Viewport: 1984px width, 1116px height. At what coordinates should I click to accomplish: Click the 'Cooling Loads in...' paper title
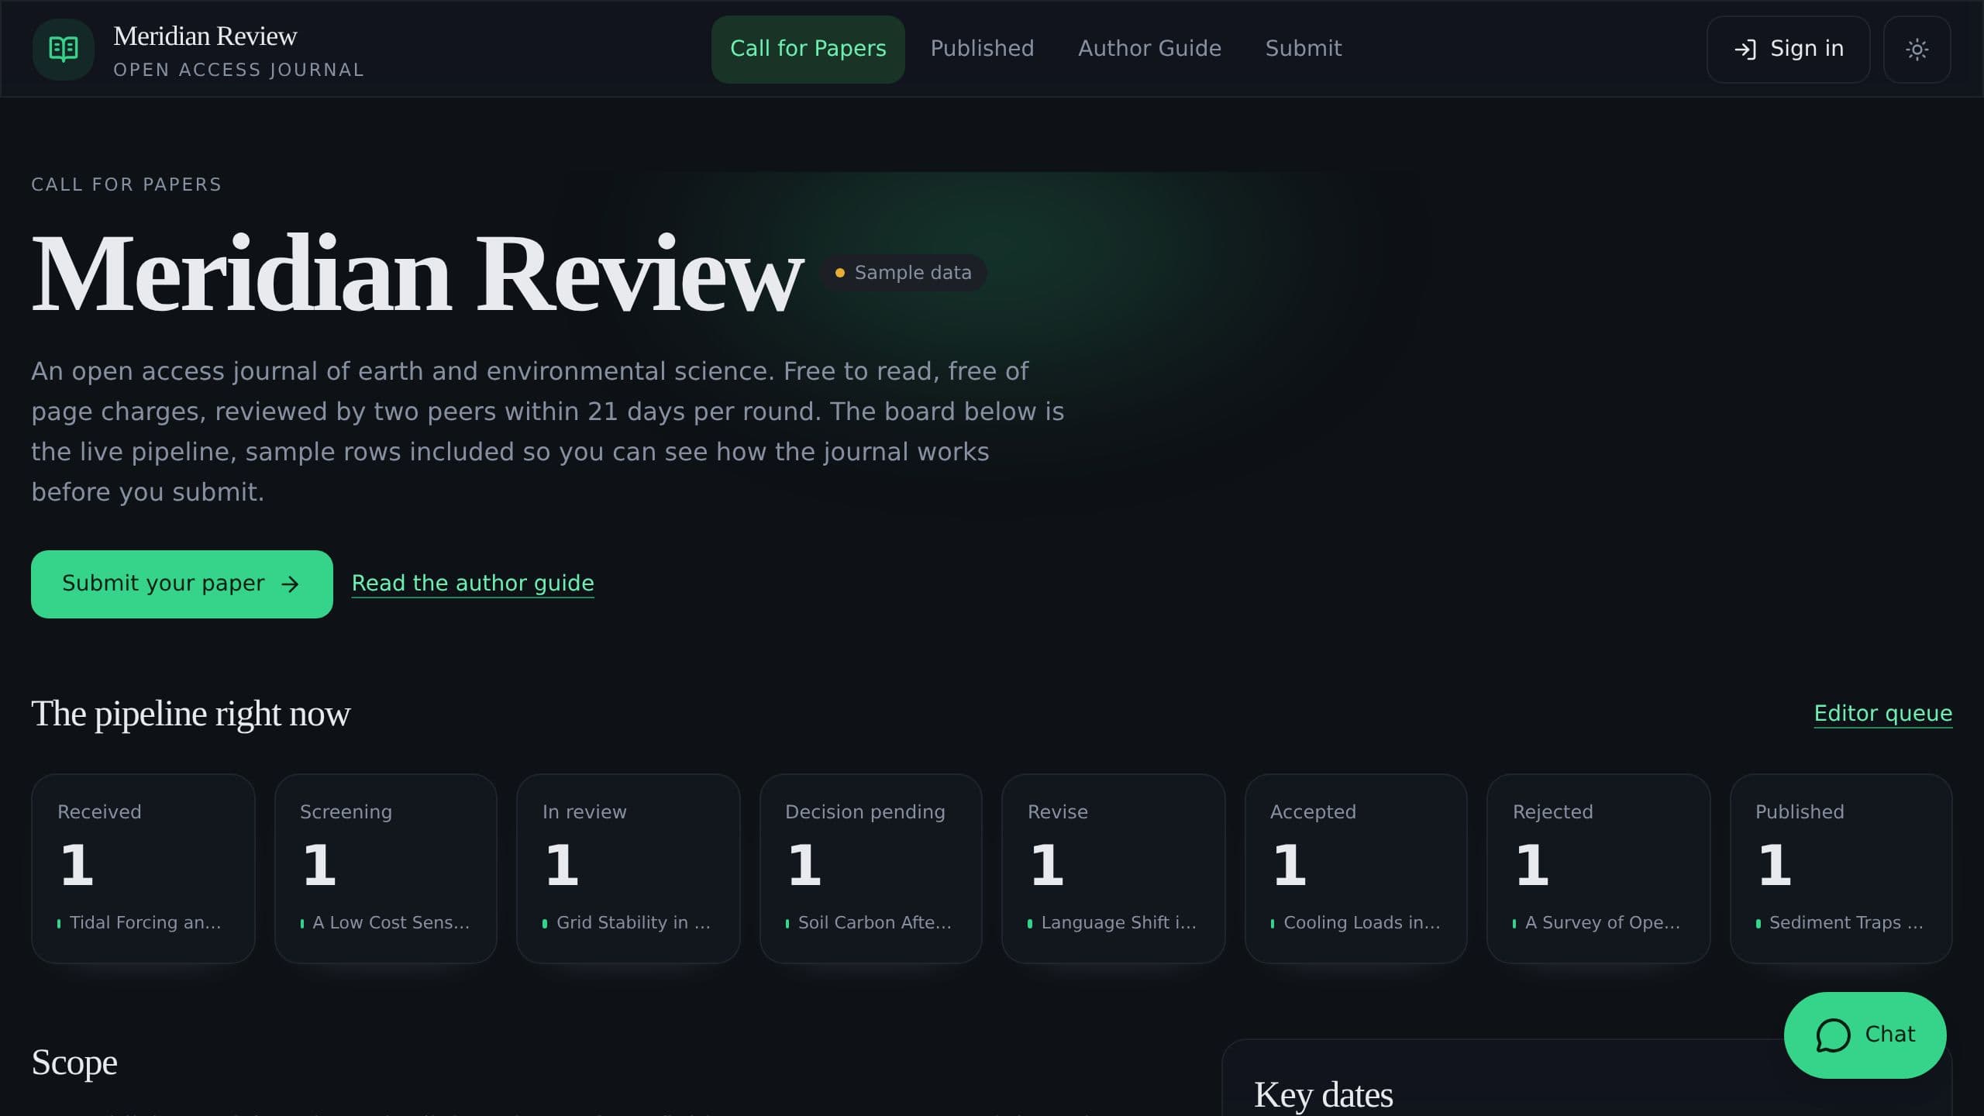pos(1362,922)
